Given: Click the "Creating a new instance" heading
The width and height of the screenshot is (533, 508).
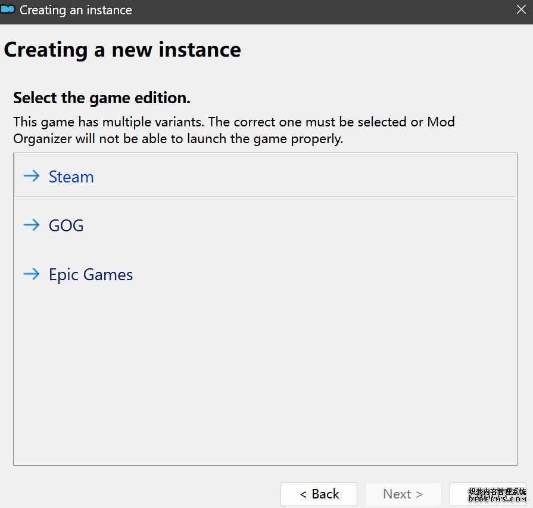Looking at the screenshot, I should point(122,49).
